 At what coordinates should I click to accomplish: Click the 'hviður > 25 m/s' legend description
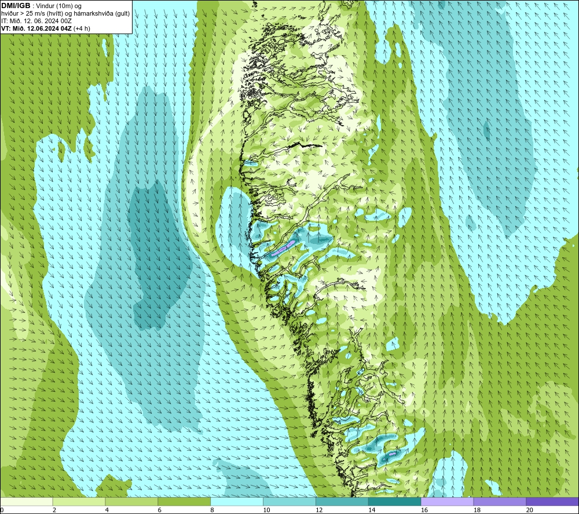tap(65, 14)
